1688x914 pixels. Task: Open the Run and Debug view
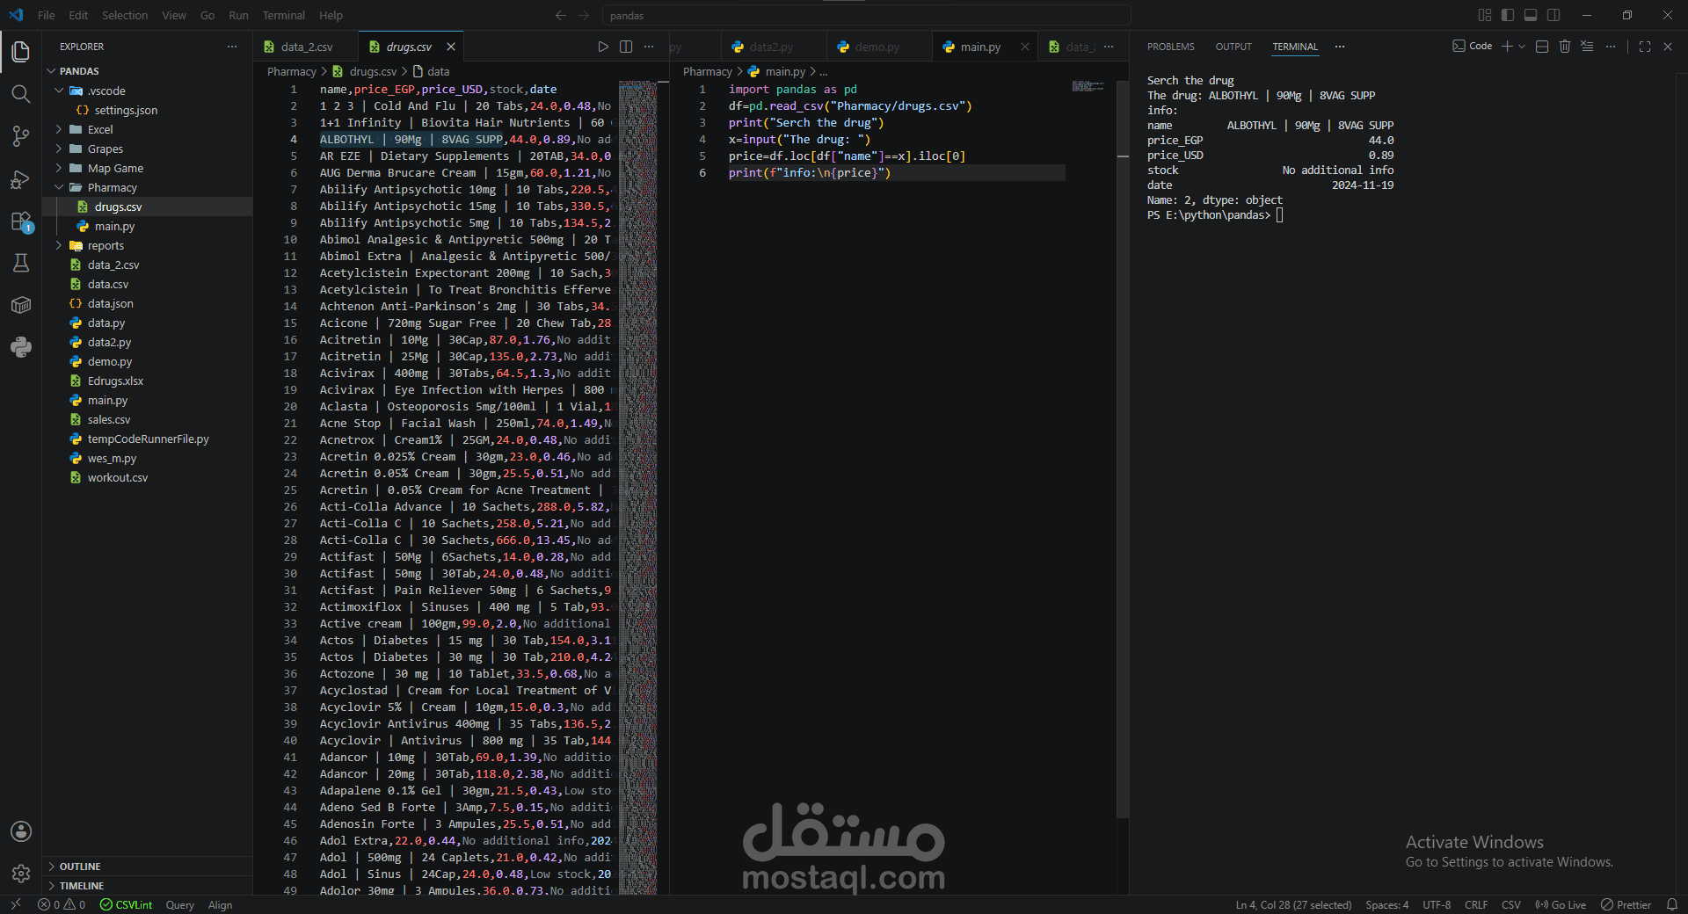(x=21, y=179)
